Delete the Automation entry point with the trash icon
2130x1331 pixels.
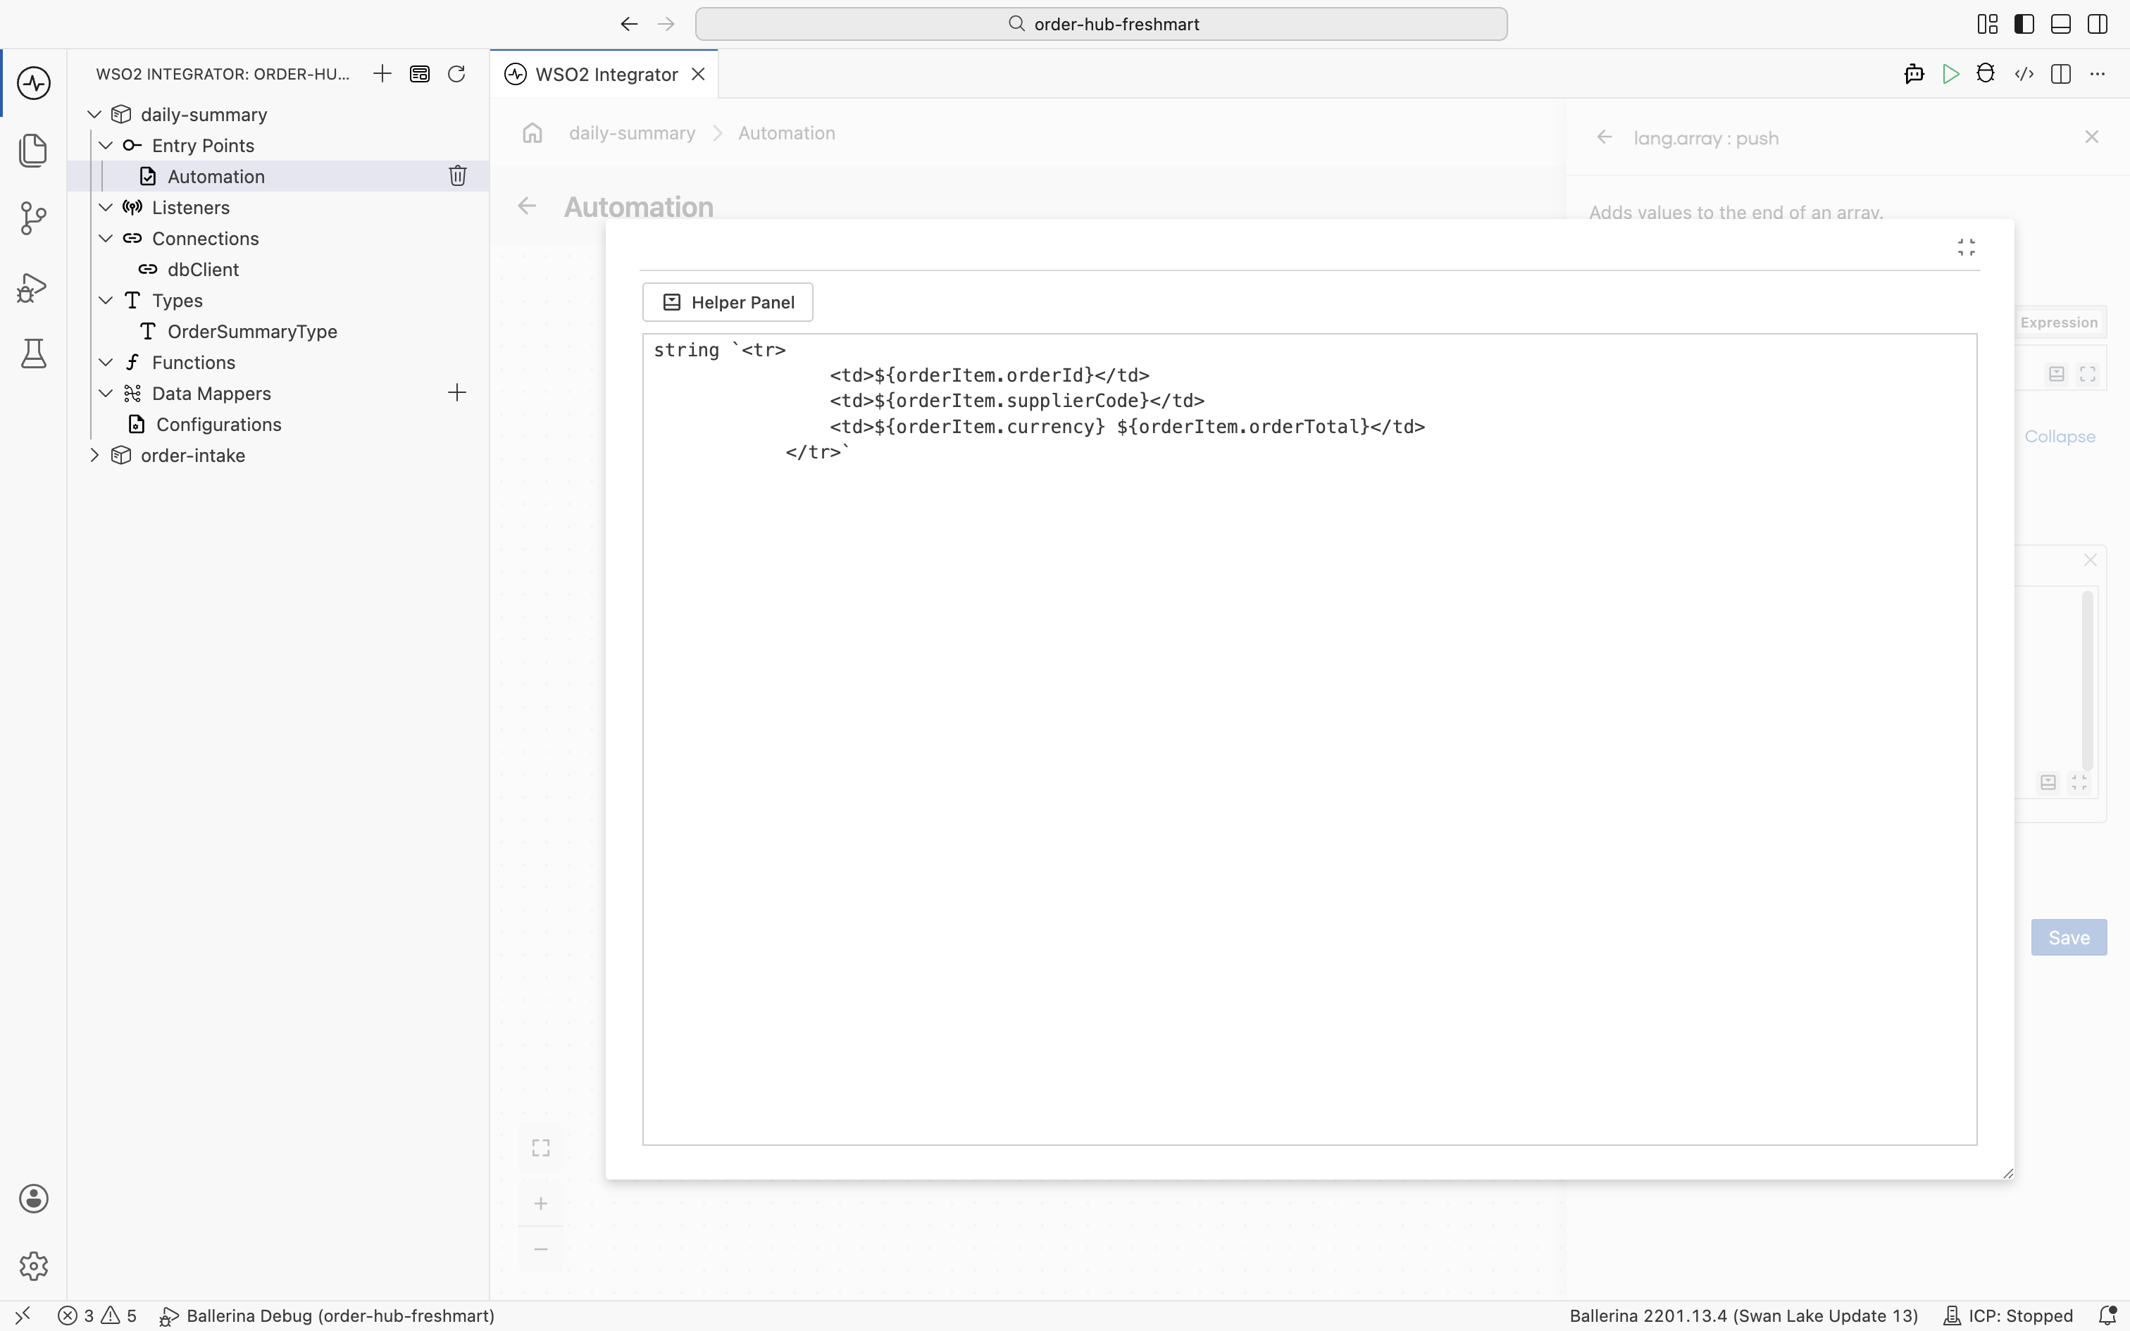point(458,176)
